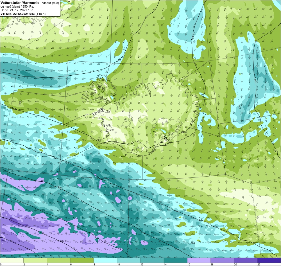Viewport: 281px width, 266px height.
Task: Click the legend scale value '16'
Action: 189,264
